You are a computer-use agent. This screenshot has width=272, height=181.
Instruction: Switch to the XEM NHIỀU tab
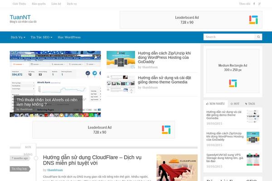[216, 104]
